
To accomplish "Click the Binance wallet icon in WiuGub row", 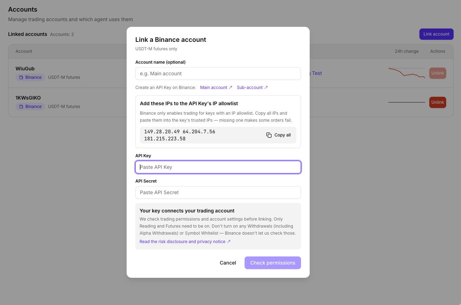I will 21,77.
